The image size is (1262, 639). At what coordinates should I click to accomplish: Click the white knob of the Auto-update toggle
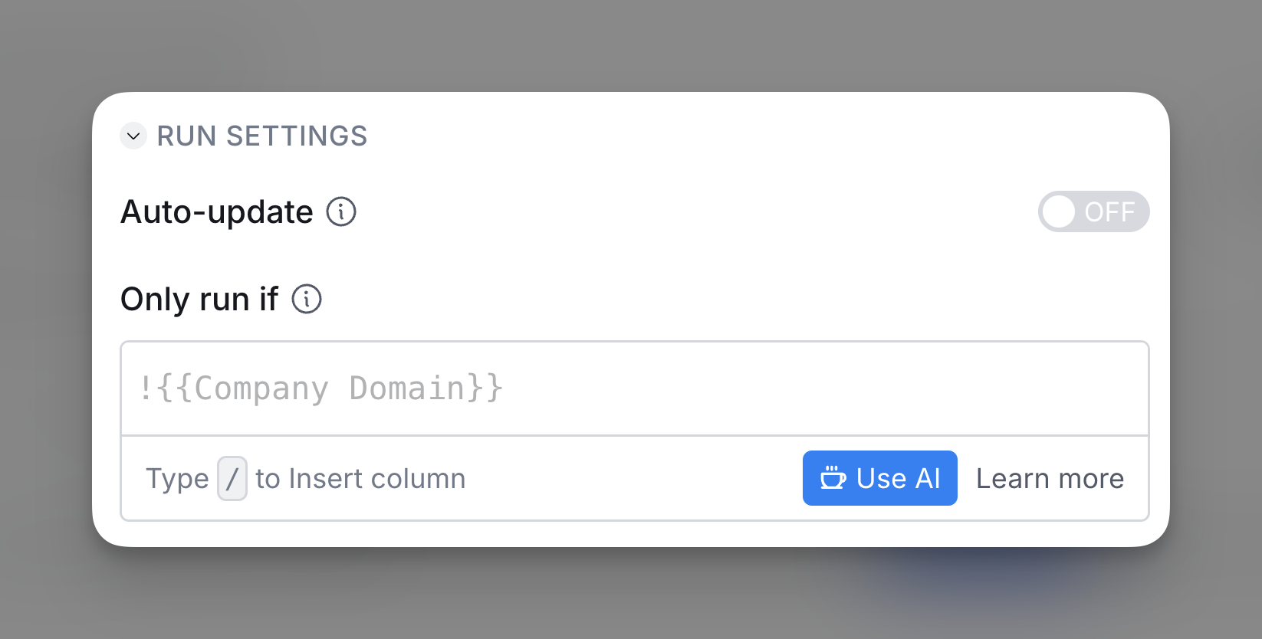click(1059, 211)
